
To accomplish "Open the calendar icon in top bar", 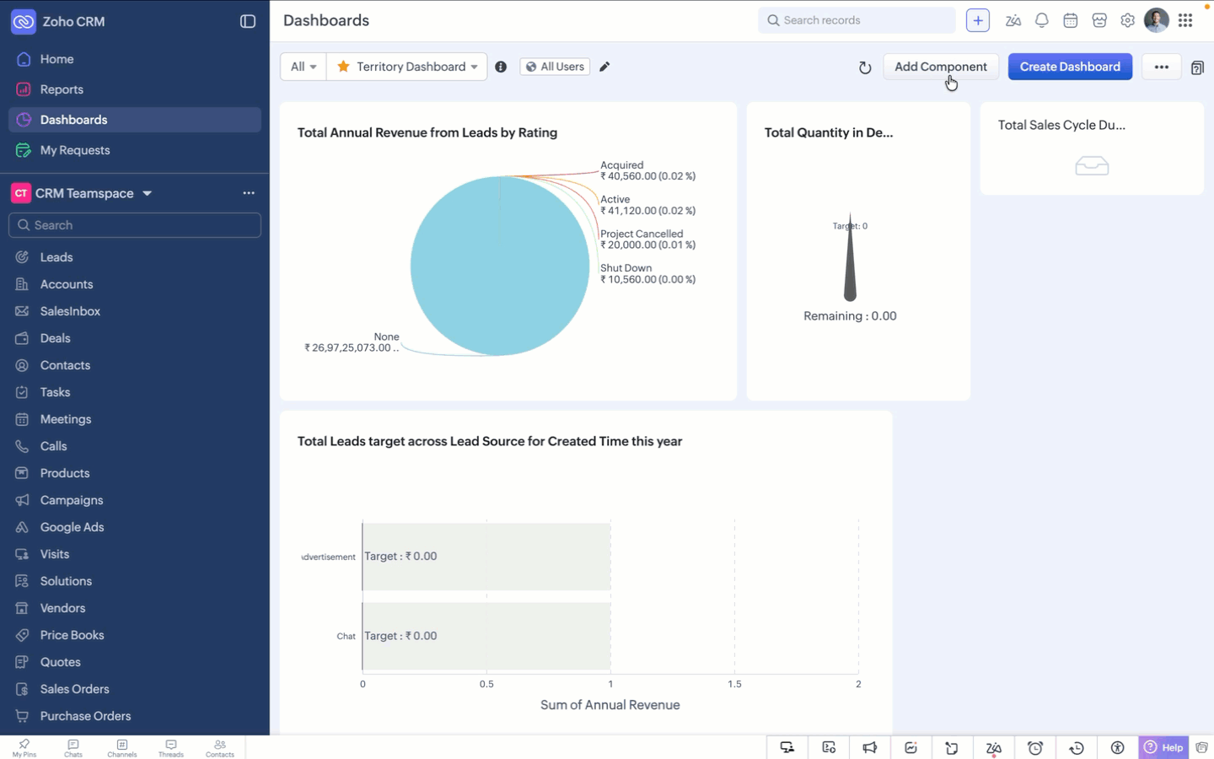I will 1071,21.
